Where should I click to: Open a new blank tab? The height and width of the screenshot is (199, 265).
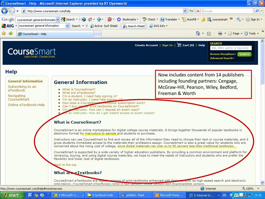tap(98, 34)
